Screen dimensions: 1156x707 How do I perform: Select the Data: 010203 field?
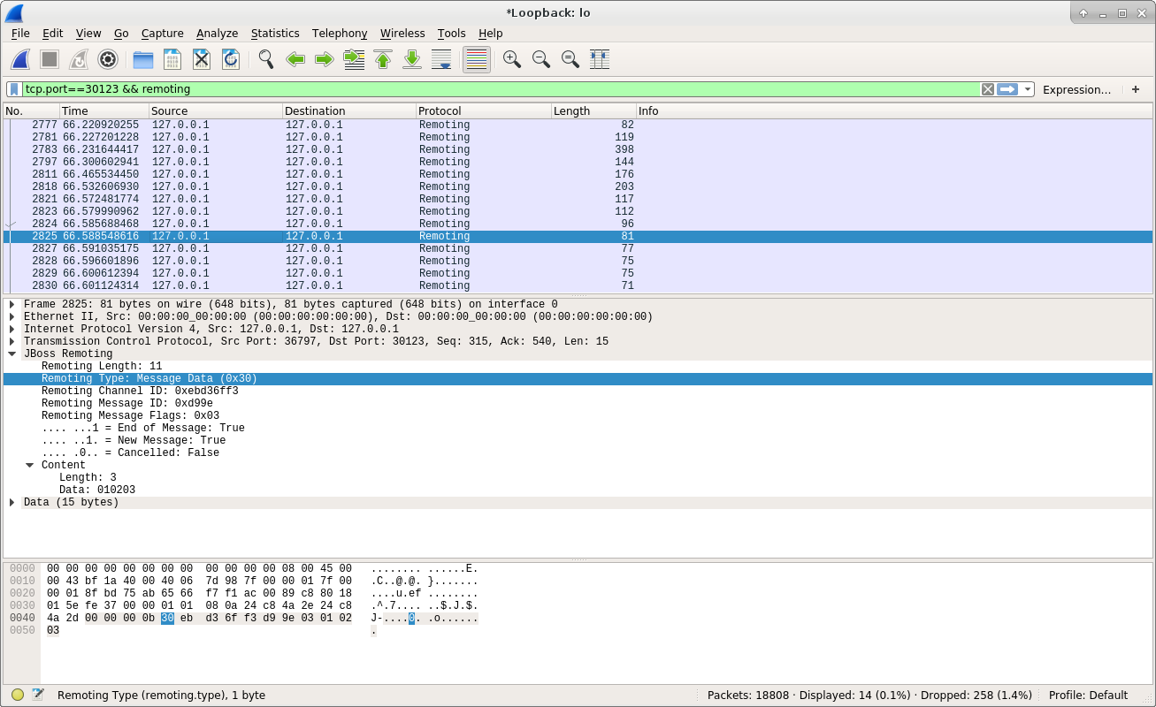point(578,490)
